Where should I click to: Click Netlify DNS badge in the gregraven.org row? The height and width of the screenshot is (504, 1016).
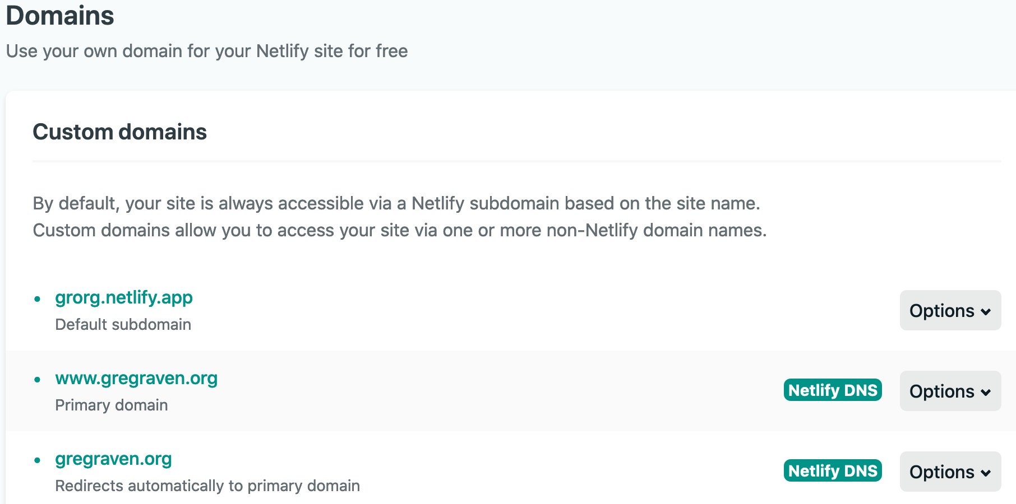832,471
